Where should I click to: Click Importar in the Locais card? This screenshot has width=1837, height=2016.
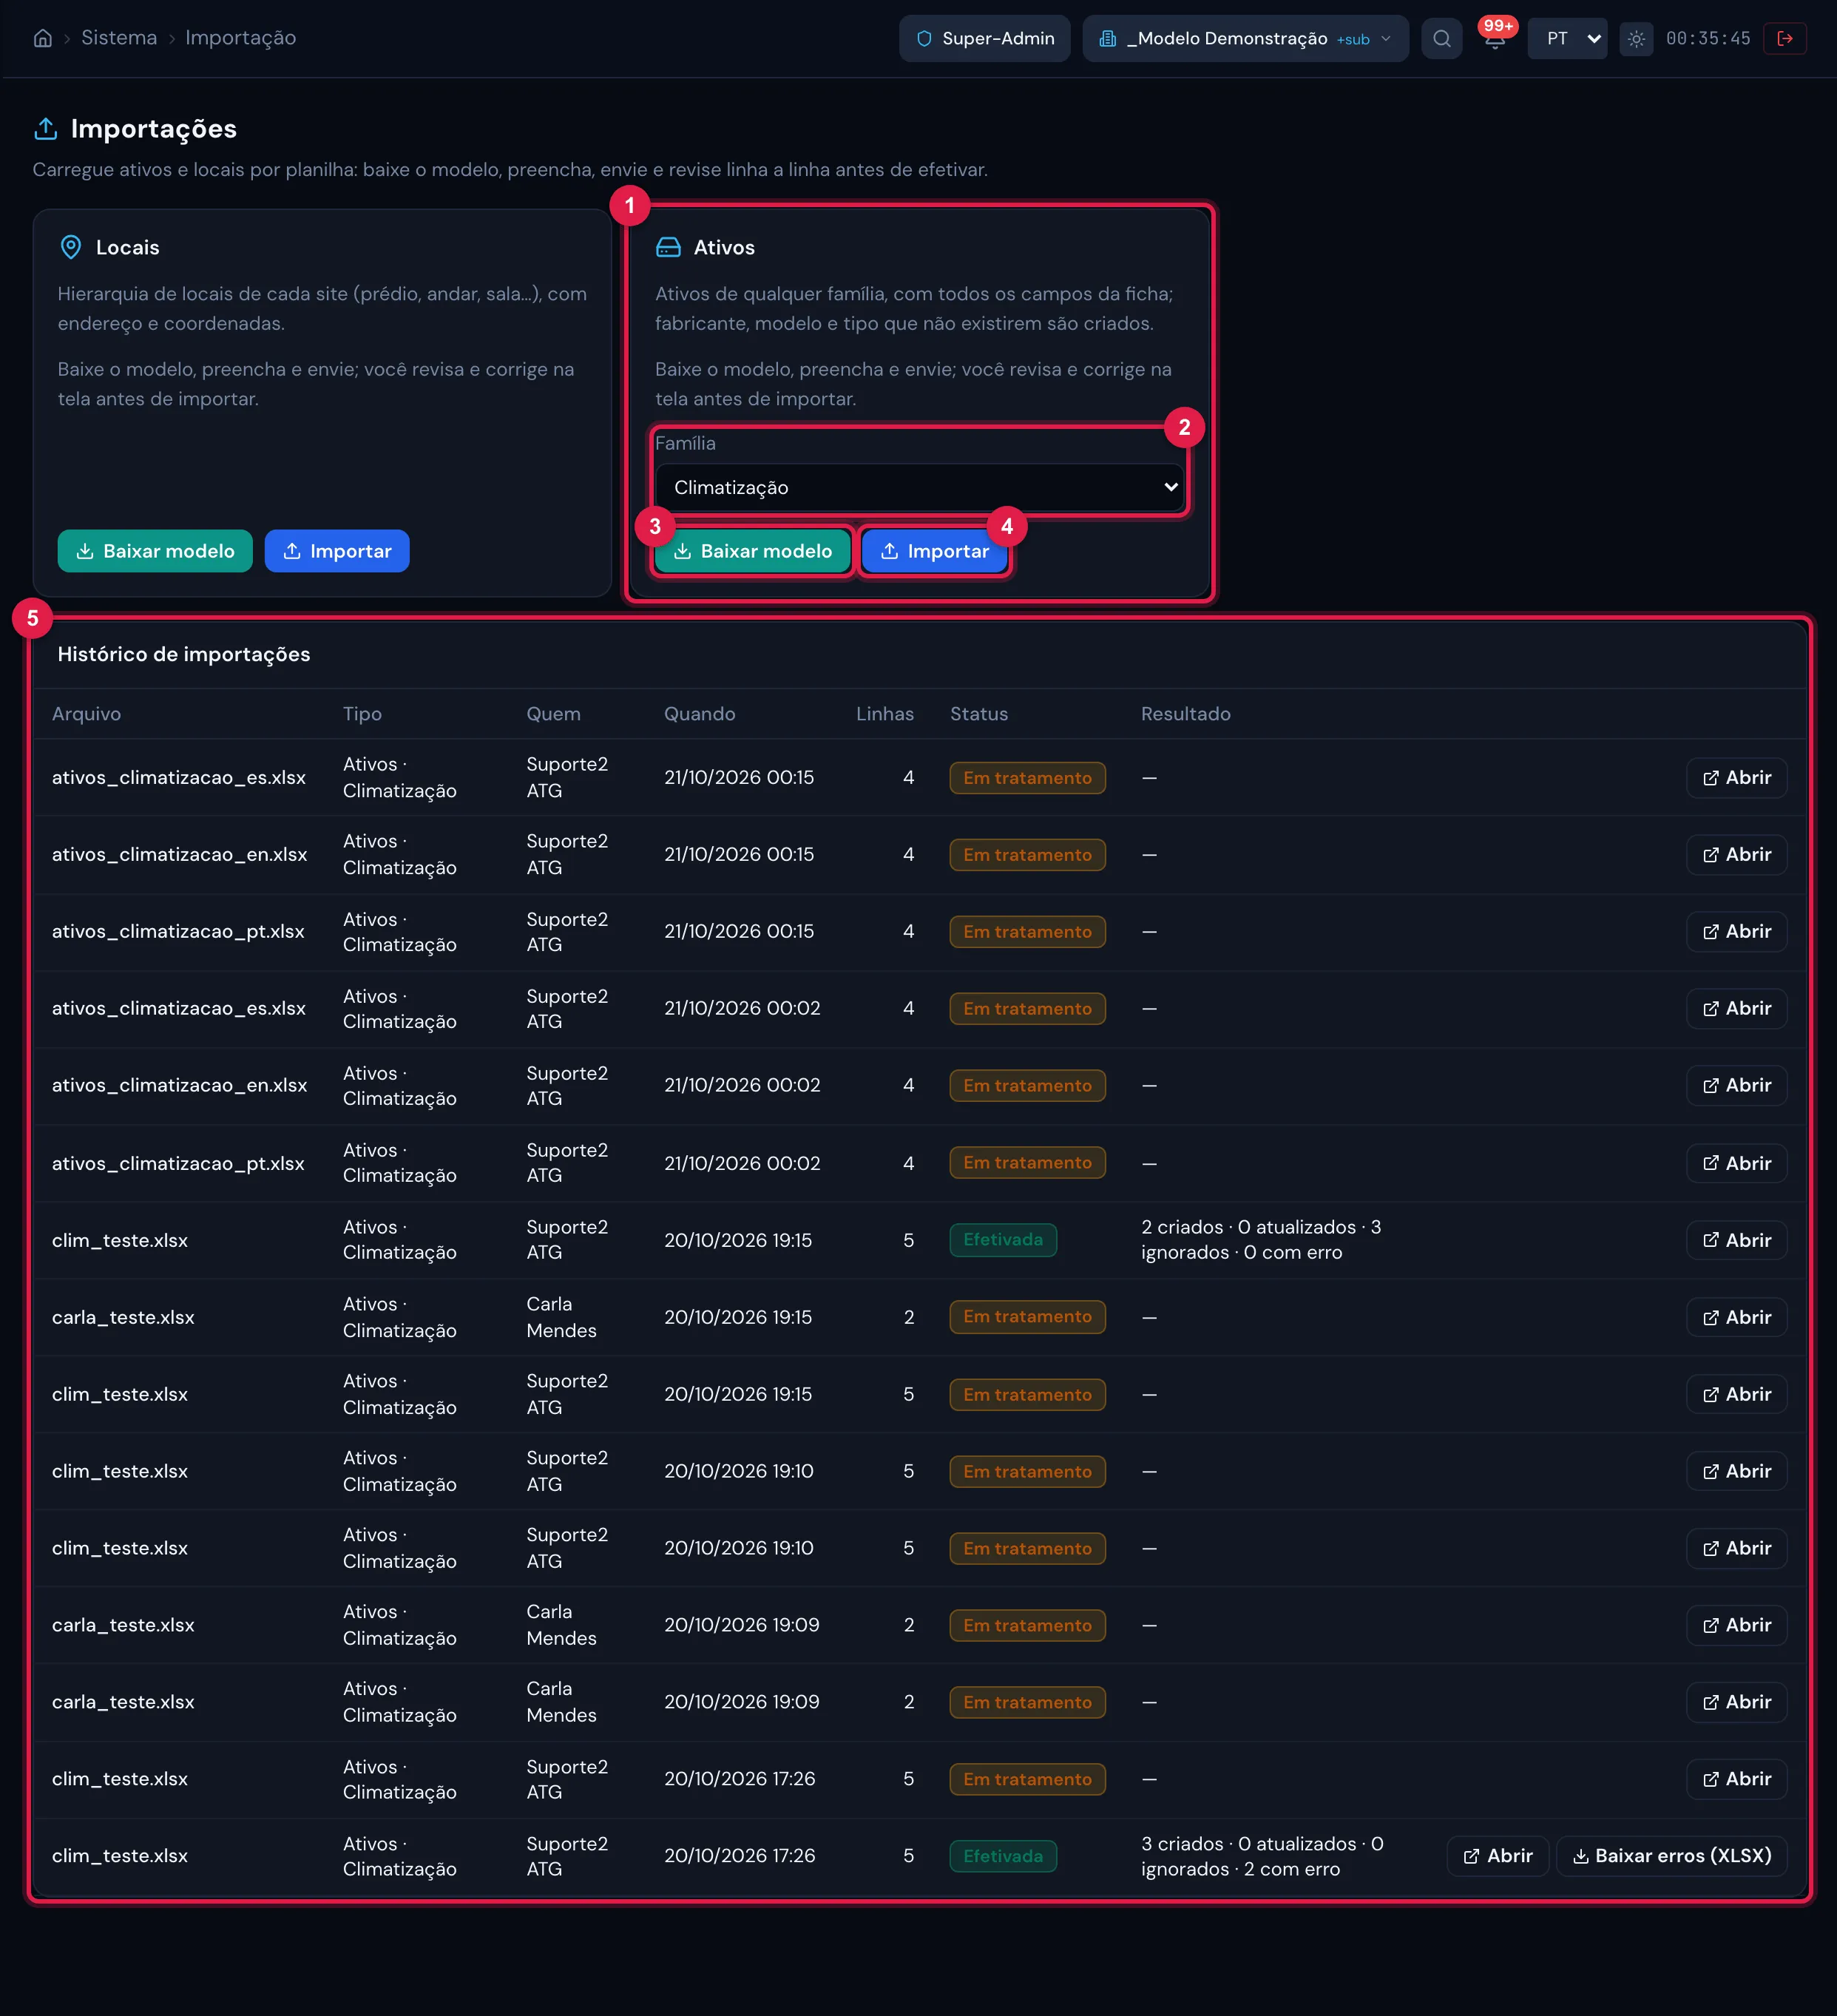pyautogui.click(x=337, y=551)
